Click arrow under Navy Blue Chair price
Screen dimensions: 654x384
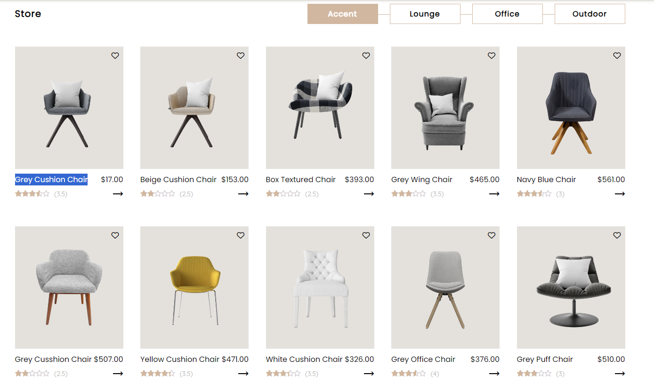(x=620, y=194)
